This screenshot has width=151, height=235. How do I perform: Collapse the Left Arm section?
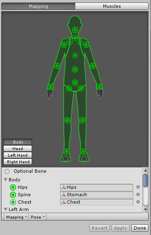pyautogui.click(x=6, y=209)
